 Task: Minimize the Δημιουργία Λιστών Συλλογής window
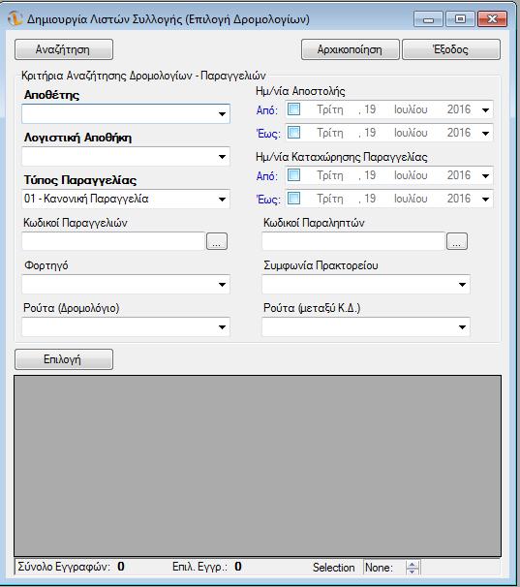pos(428,19)
